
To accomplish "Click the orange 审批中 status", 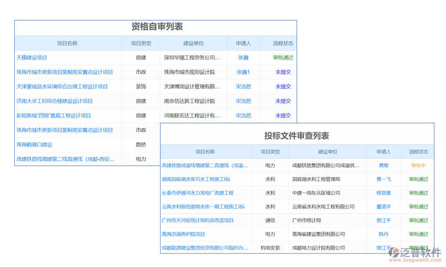I will [x=418, y=166].
